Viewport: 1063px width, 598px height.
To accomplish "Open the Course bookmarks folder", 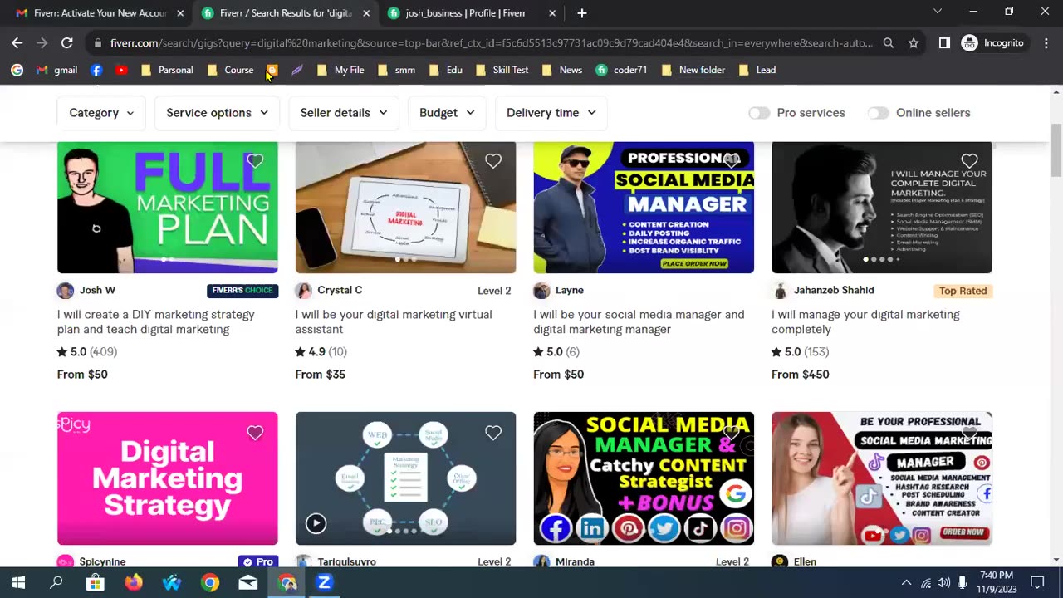I will pos(230,70).
